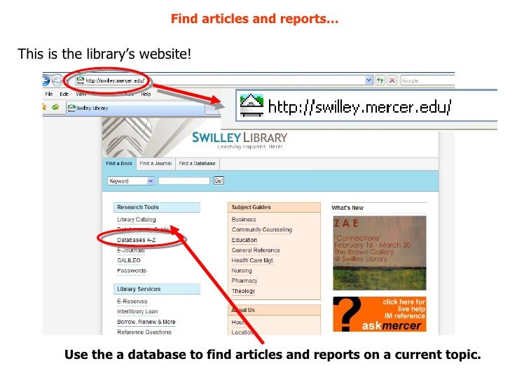Image resolution: width=510 pixels, height=382 pixels.
Task: Select the Swilley Library browser tab
Action: pyautogui.click(x=135, y=108)
